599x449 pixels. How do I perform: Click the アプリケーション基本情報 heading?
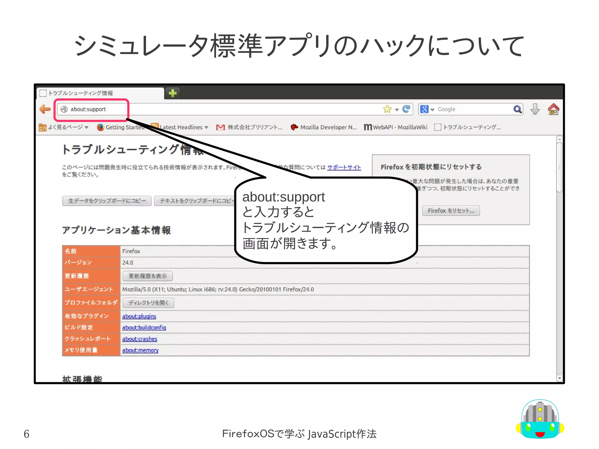[116, 230]
